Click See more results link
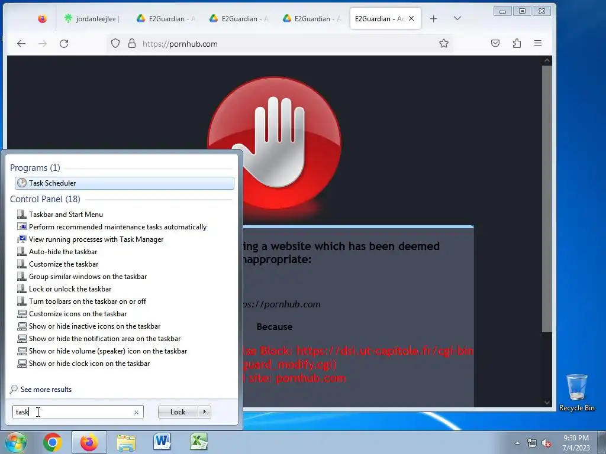 tap(46, 389)
